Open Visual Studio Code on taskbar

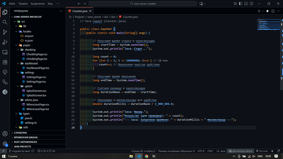[139, 156]
